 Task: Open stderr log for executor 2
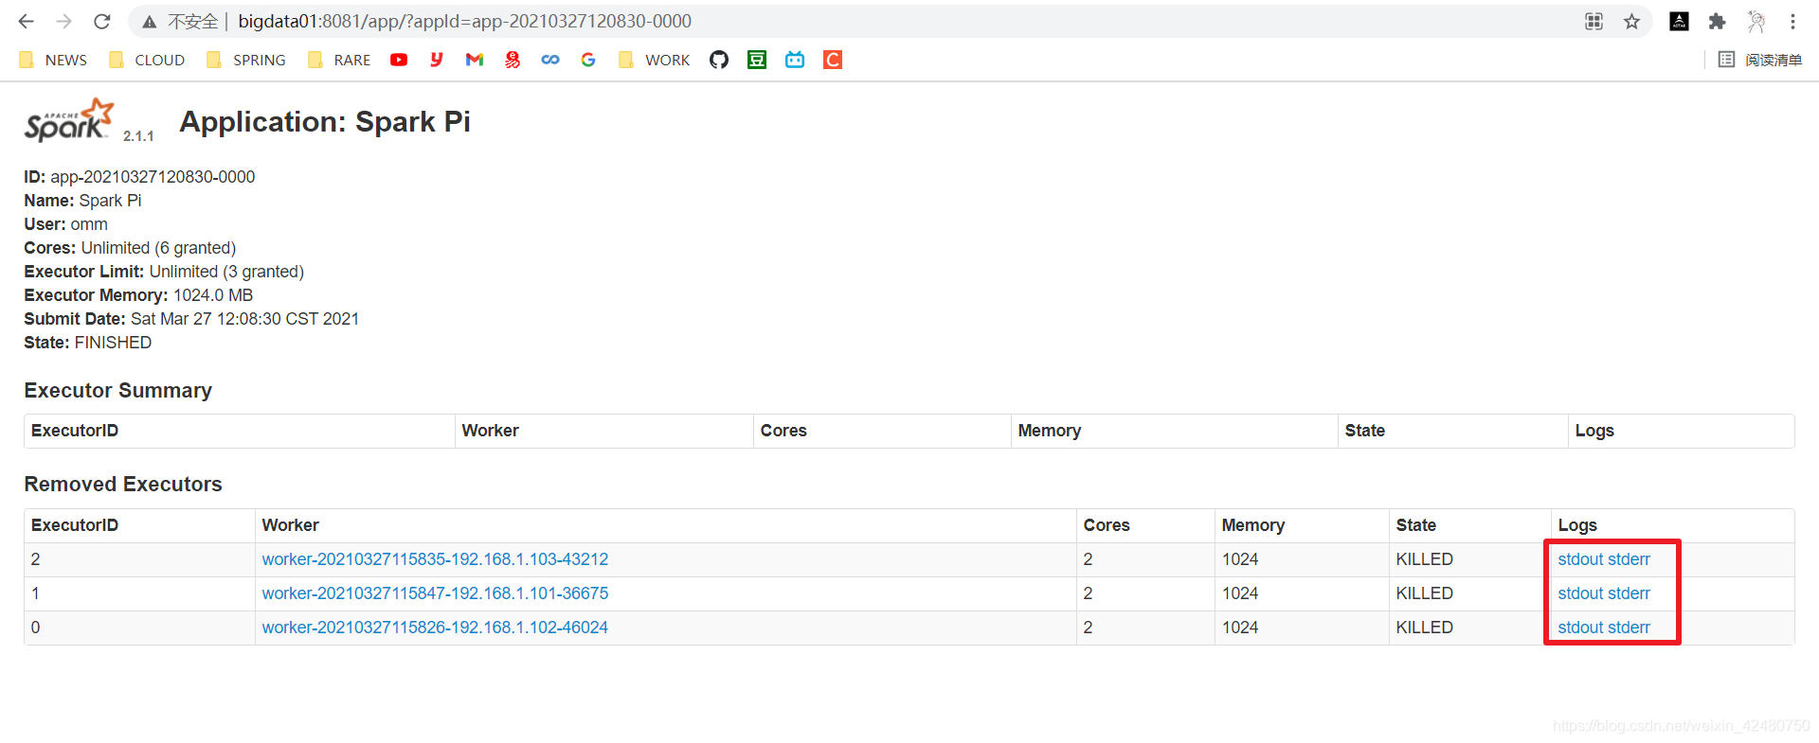click(x=1630, y=559)
